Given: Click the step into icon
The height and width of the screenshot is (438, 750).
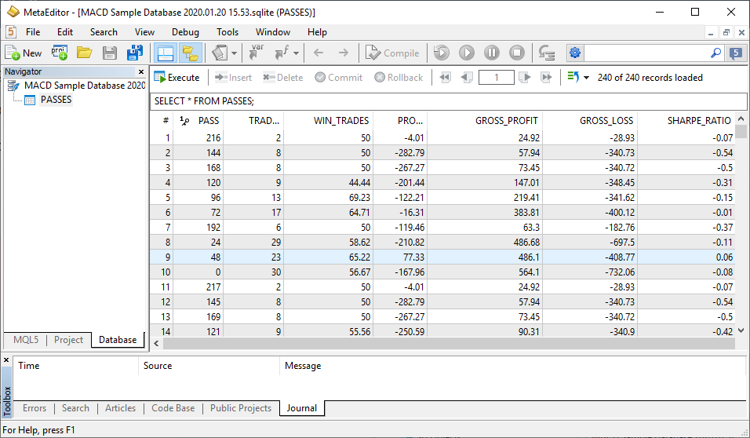Looking at the screenshot, I should click(546, 53).
